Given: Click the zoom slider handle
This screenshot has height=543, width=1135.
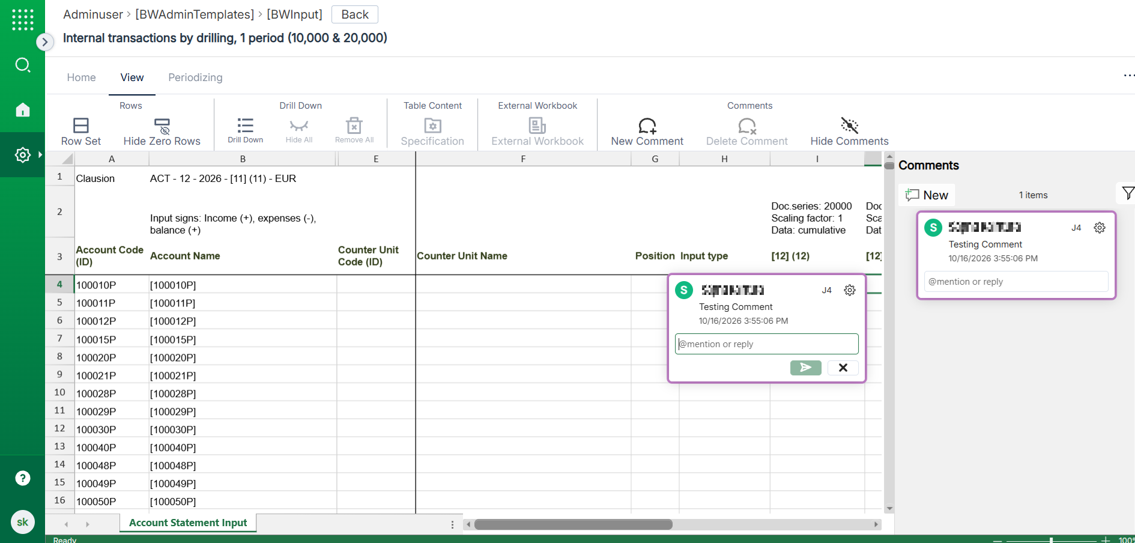Looking at the screenshot, I should click(x=1051, y=540).
